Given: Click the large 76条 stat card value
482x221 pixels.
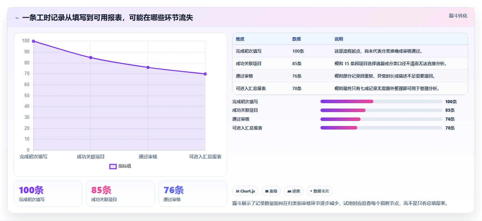Looking at the screenshot, I should [x=174, y=190].
